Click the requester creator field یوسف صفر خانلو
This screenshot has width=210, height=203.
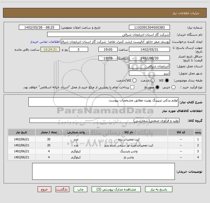pos(115,42)
